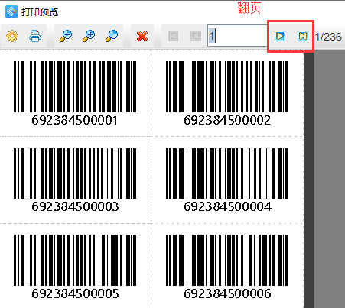The image size is (345, 308).
Task: Click the 打印预览 window title
Action: pos(40,12)
